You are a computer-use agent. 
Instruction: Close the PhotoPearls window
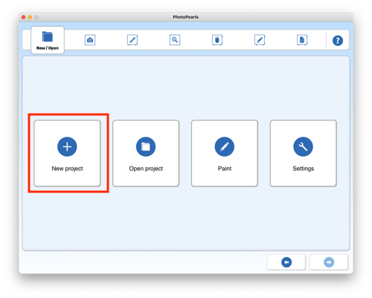[24, 17]
